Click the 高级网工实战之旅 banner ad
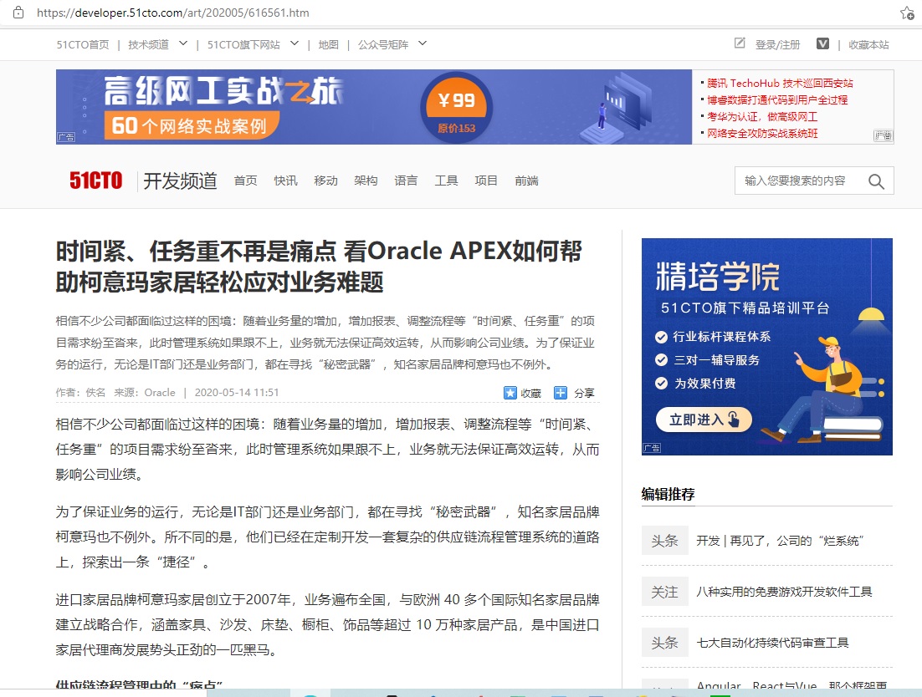 pyautogui.click(x=374, y=107)
